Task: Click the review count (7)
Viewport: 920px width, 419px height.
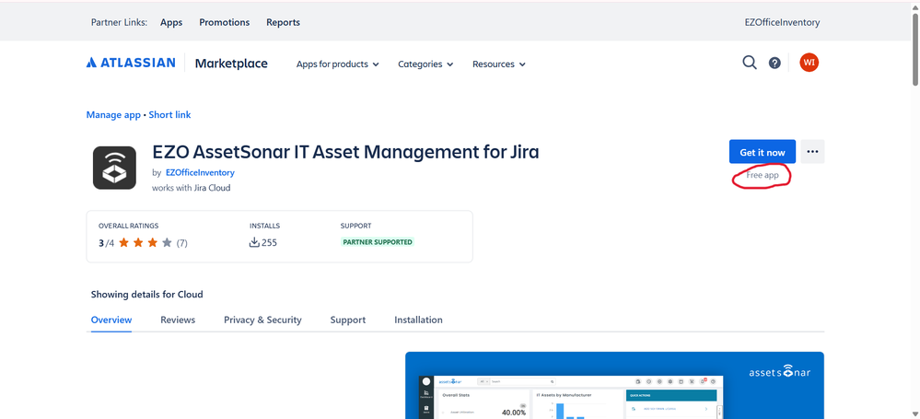Action: 182,243
